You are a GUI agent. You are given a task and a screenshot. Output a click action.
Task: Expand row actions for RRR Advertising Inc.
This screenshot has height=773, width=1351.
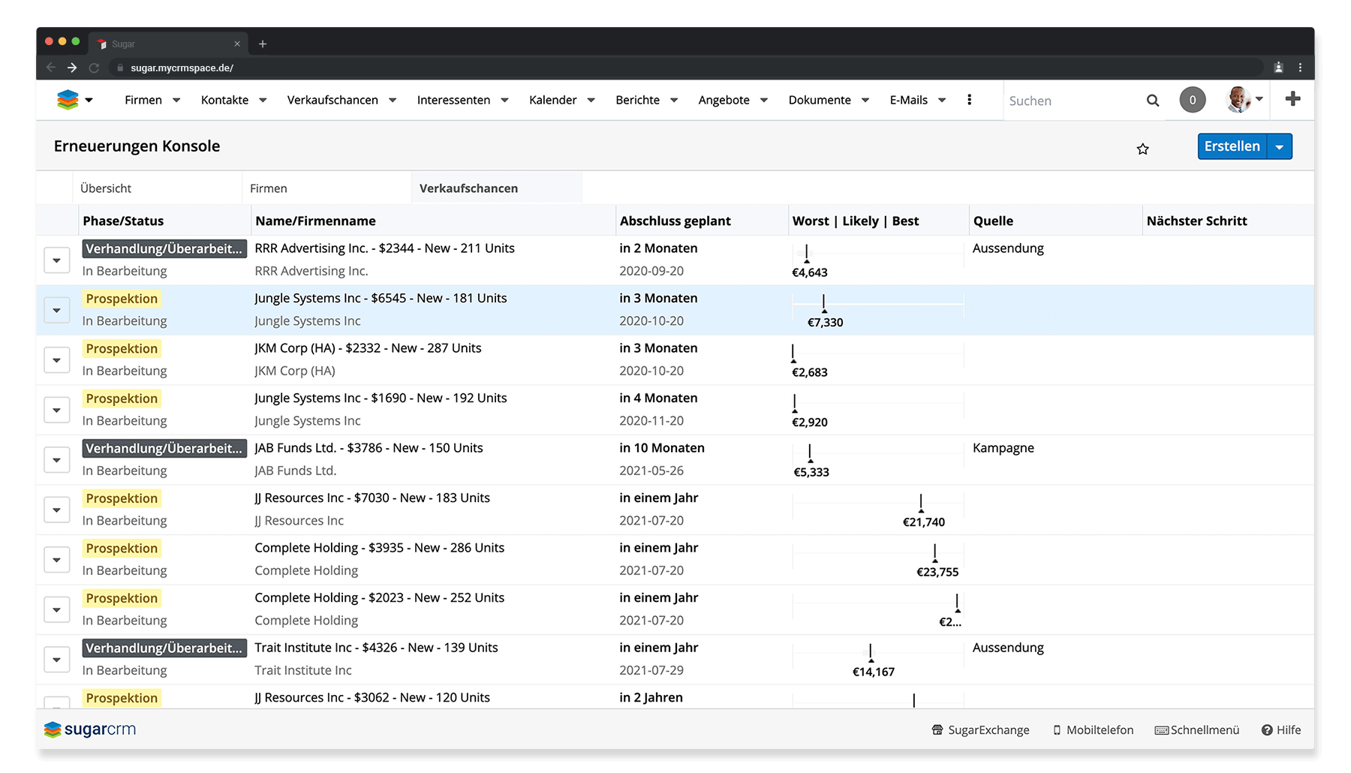coord(57,260)
